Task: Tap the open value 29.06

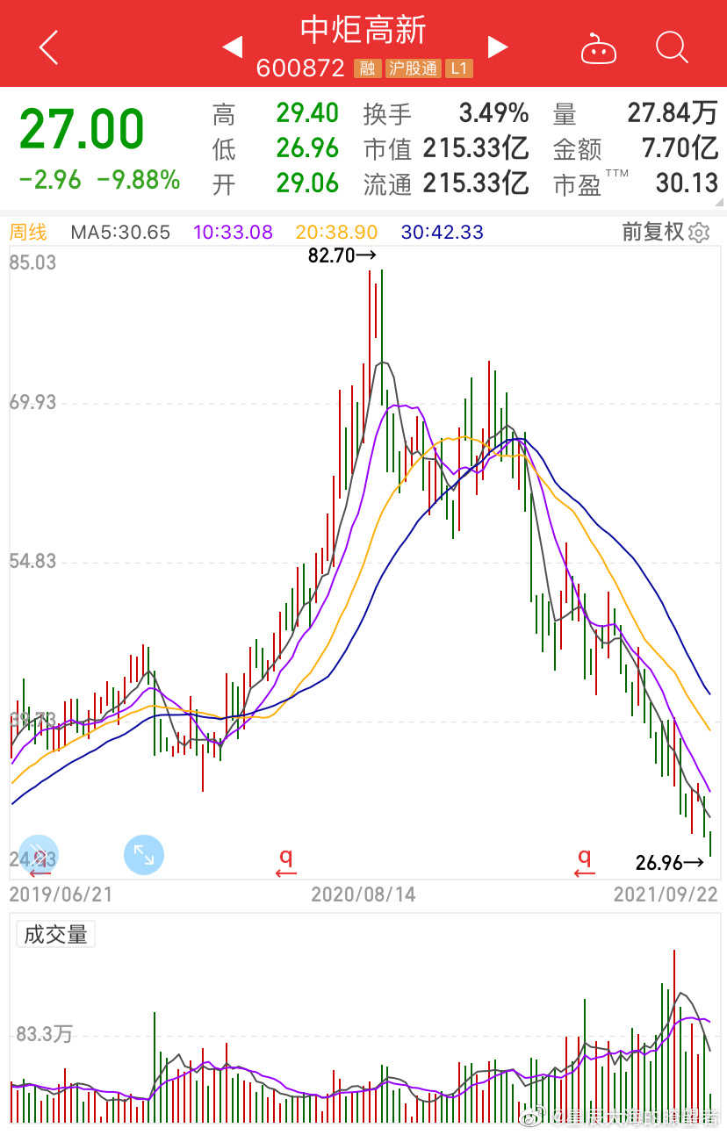Action: [x=307, y=183]
